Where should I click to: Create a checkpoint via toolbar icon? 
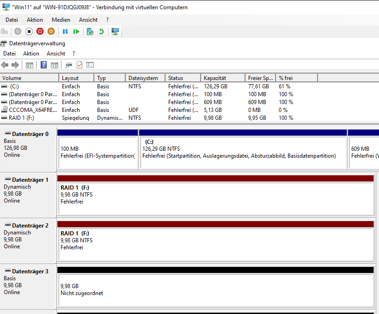pos(90,31)
